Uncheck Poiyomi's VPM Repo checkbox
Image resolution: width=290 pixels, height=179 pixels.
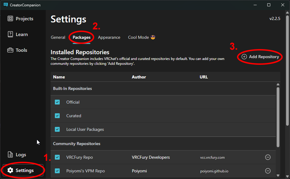pos(57,171)
